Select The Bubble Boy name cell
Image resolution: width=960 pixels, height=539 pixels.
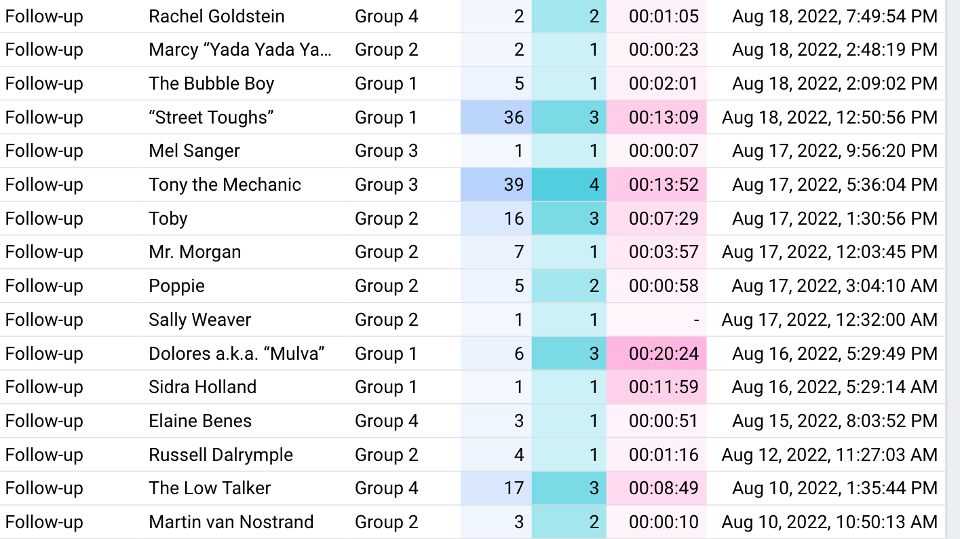pyautogui.click(x=211, y=83)
